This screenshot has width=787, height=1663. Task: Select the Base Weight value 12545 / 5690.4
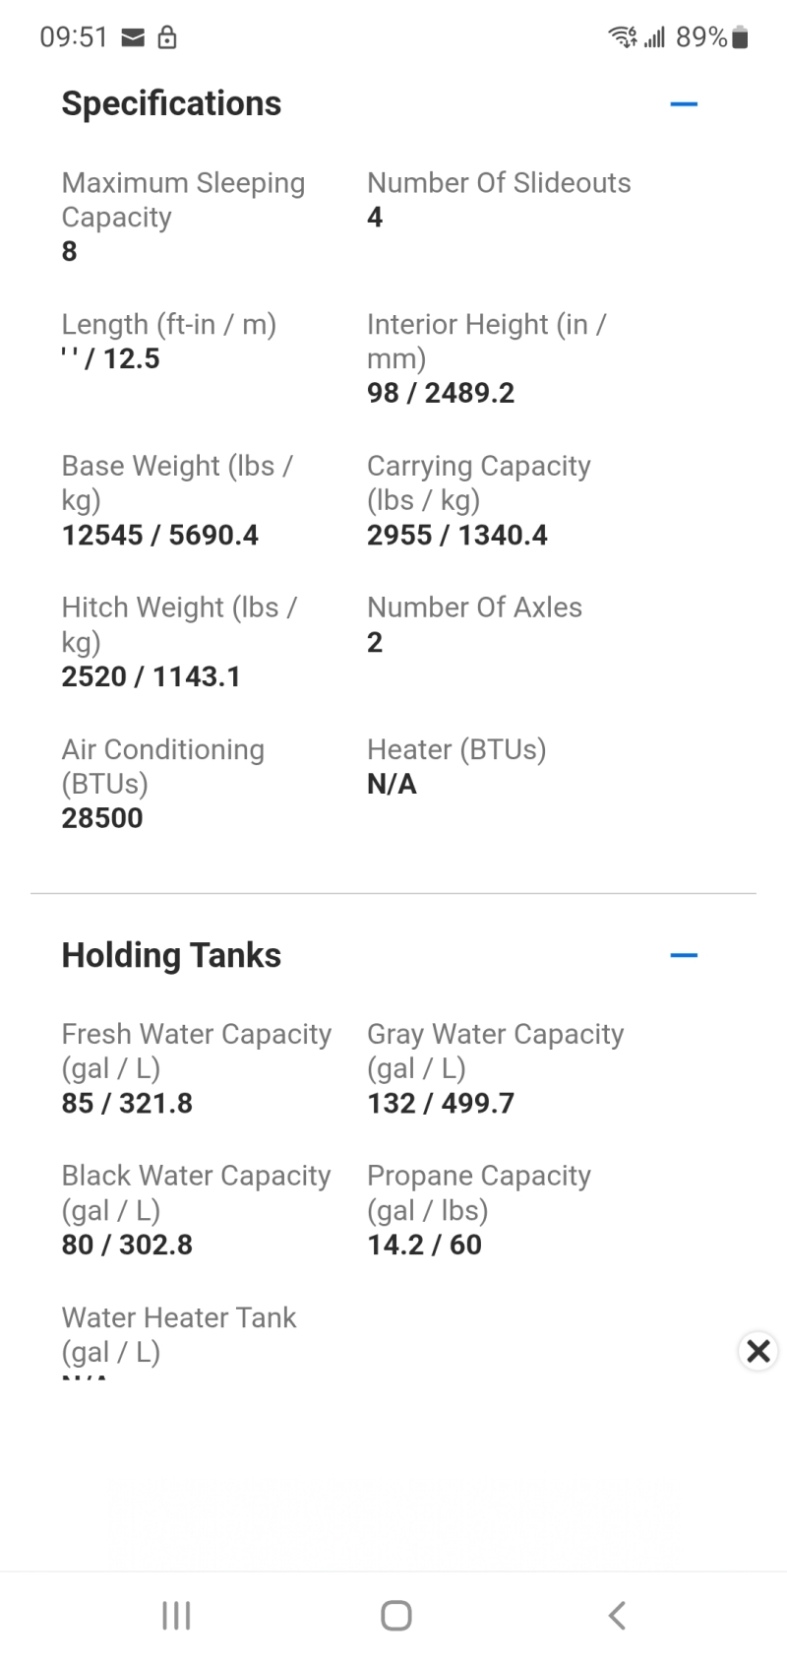point(159,535)
